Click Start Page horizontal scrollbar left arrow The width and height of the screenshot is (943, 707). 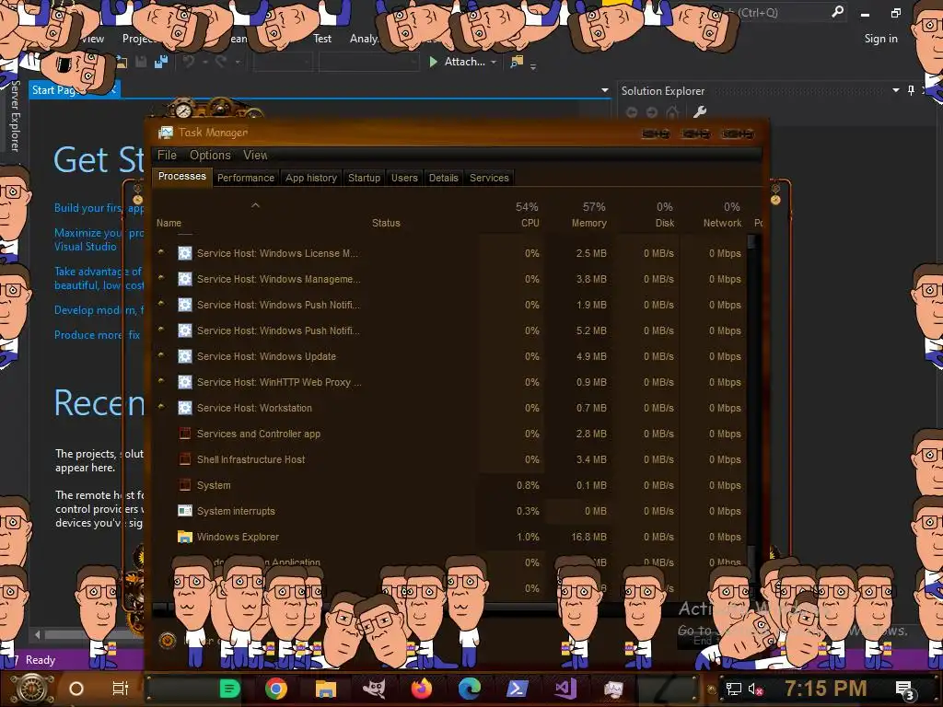pyautogui.click(x=37, y=634)
